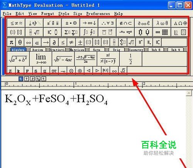Open the Edit menu
The height and width of the screenshot is (168, 193).
[20, 13]
